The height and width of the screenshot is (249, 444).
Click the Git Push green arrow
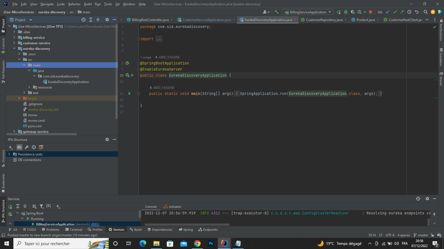pyautogui.click(x=402, y=12)
